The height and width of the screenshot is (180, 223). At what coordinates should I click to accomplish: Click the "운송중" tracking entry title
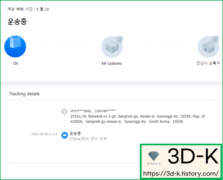click(75, 133)
